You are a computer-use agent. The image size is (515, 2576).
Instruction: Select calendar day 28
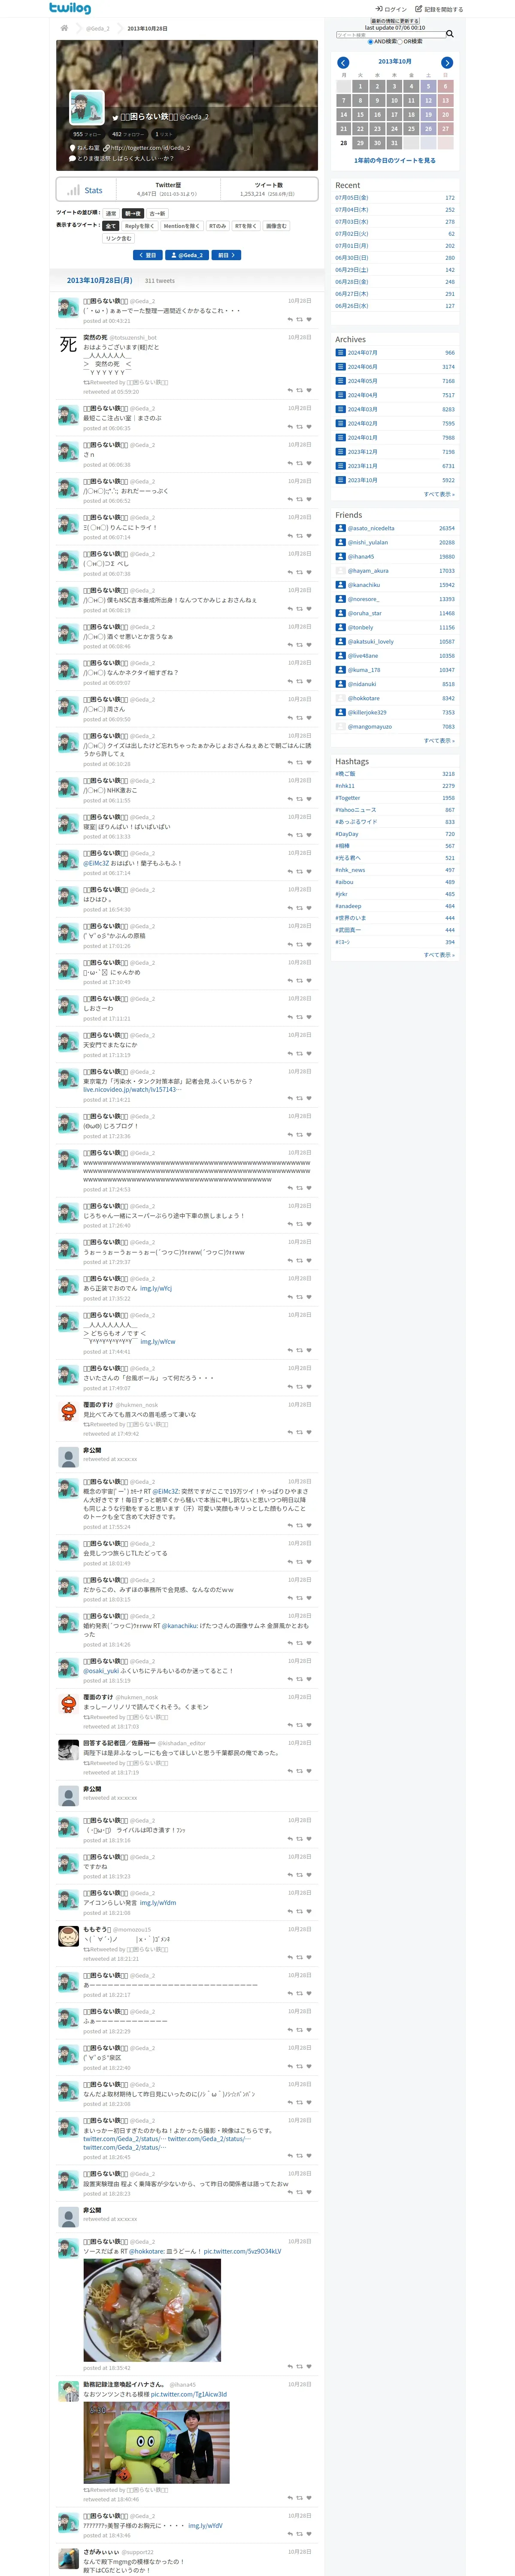pos(344,143)
